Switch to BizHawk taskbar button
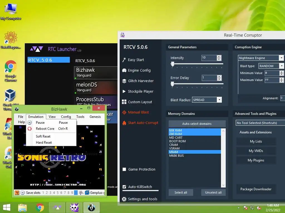The width and height of the screenshot is (285, 213). point(91,207)
